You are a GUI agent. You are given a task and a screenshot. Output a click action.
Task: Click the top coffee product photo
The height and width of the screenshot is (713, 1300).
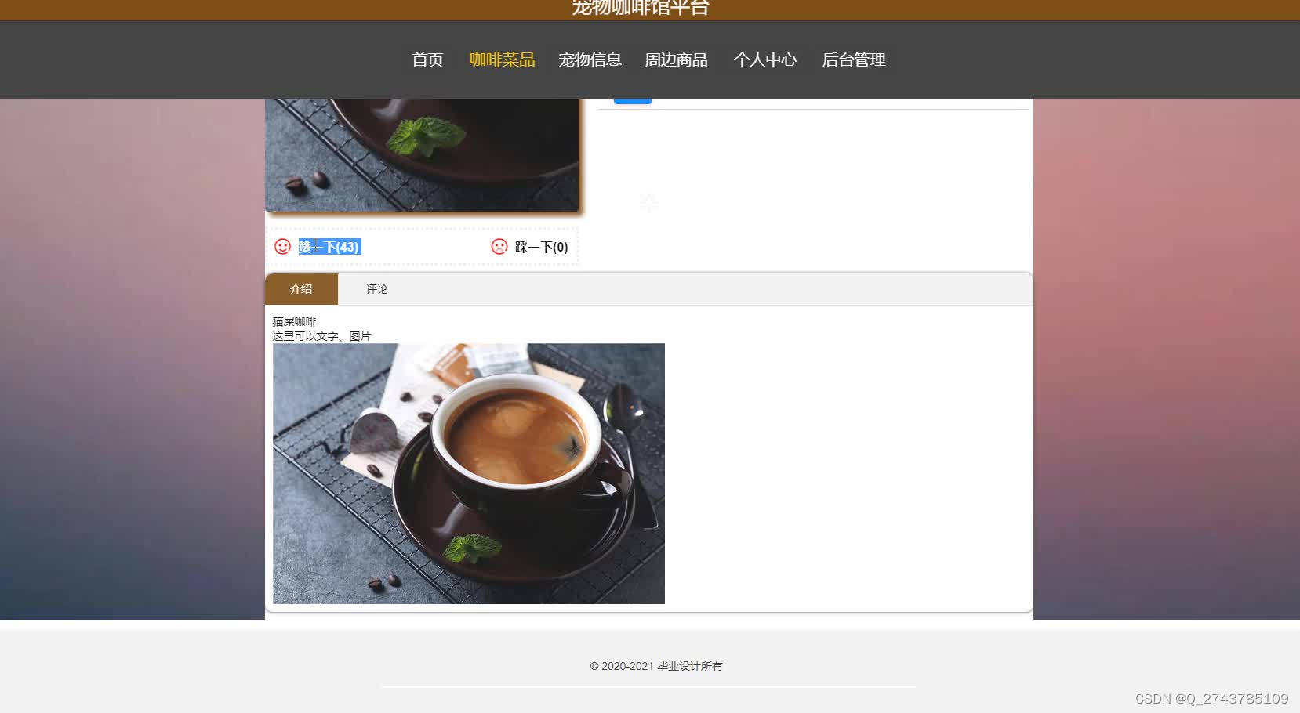[422, 154]
